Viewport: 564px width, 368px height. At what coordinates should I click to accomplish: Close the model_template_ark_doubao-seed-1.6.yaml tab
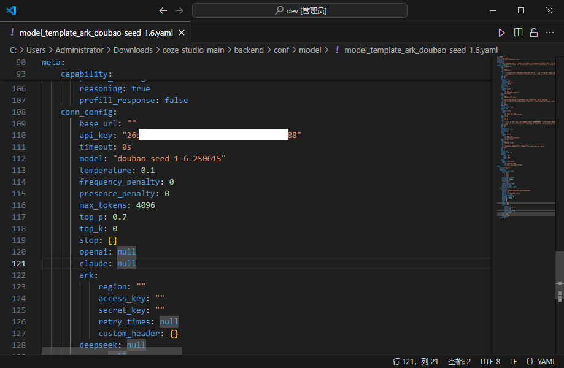(x=181, y=33)
